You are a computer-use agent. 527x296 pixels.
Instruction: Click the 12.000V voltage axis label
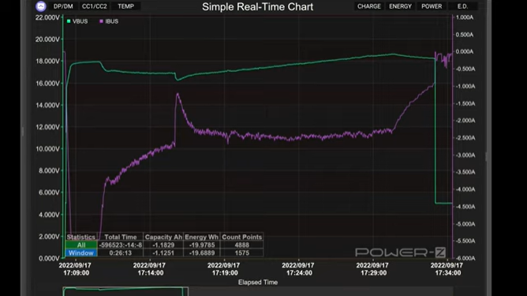click(x=47, y=127)
